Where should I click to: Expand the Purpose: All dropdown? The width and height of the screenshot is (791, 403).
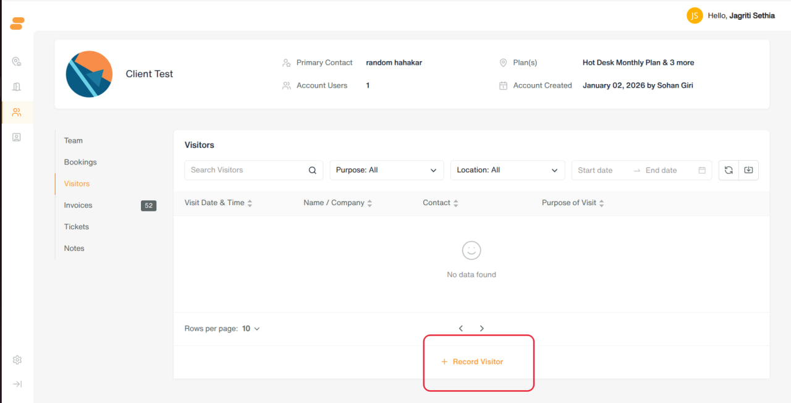click(x=387, y=170)
